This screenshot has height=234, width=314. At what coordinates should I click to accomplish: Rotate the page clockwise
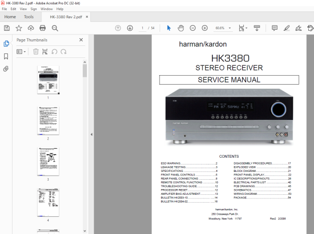(64, 52)
